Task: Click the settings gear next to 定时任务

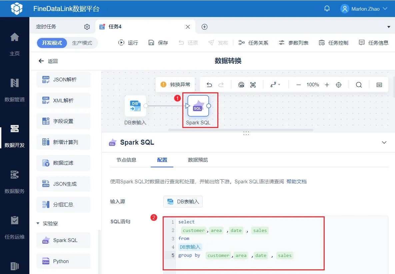Action: 87,27
